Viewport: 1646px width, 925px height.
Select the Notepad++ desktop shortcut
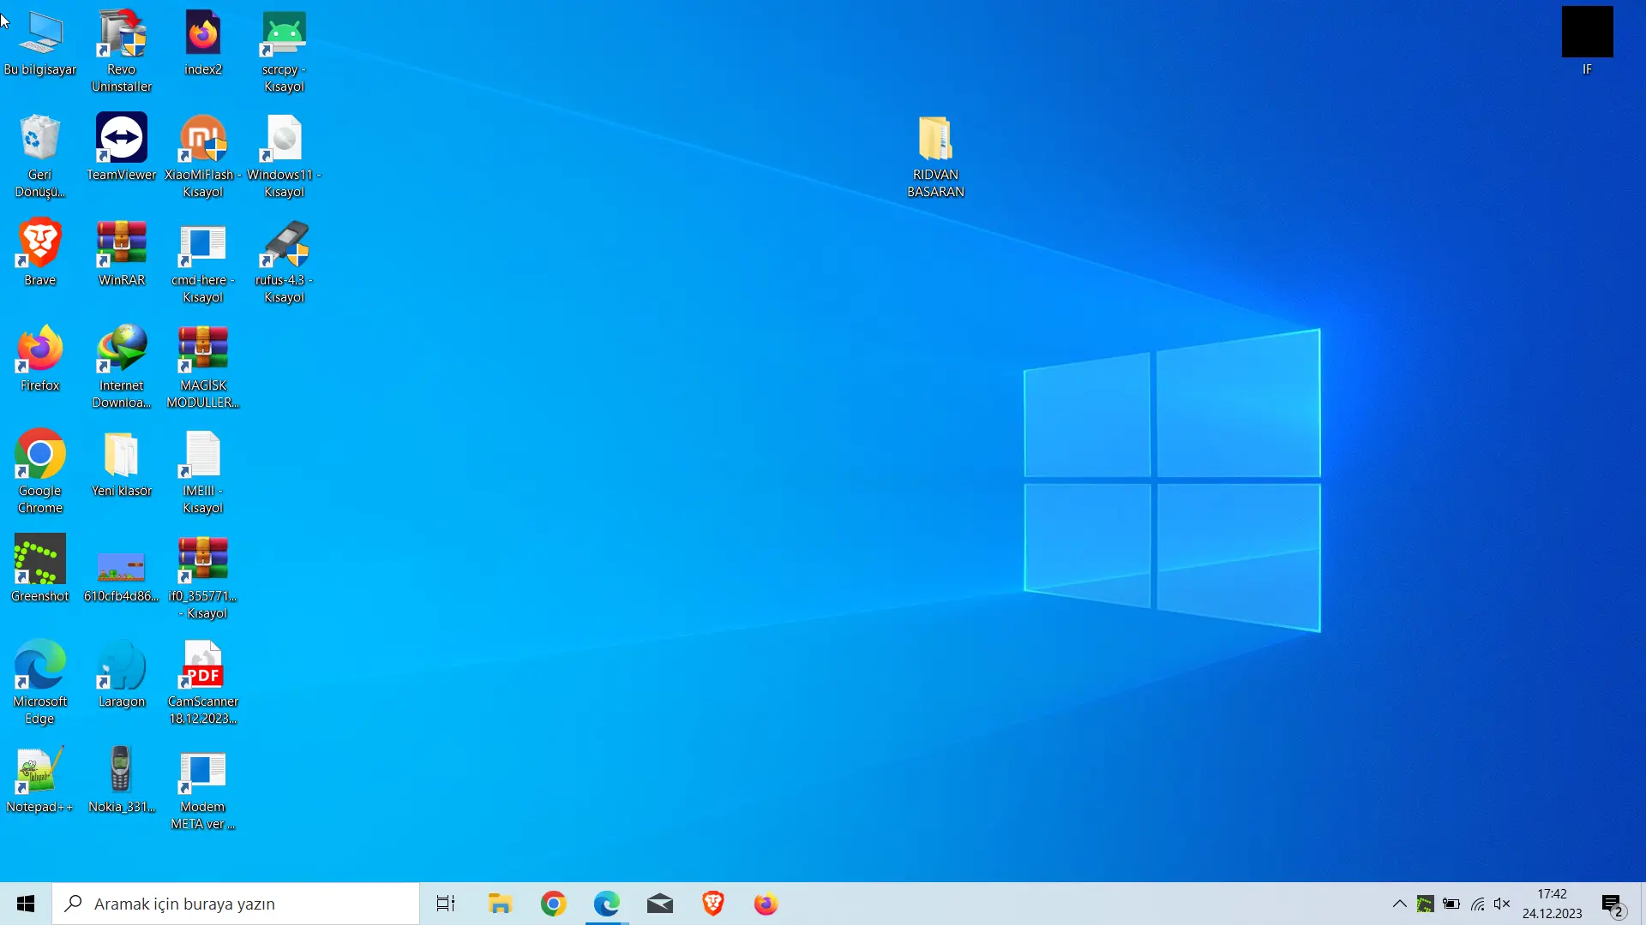click(40, 780)
